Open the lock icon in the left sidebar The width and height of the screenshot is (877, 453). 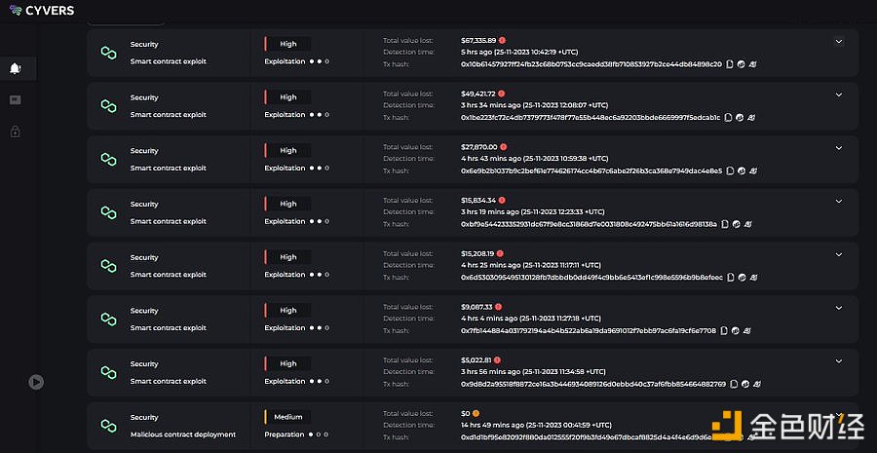(15, 132)
